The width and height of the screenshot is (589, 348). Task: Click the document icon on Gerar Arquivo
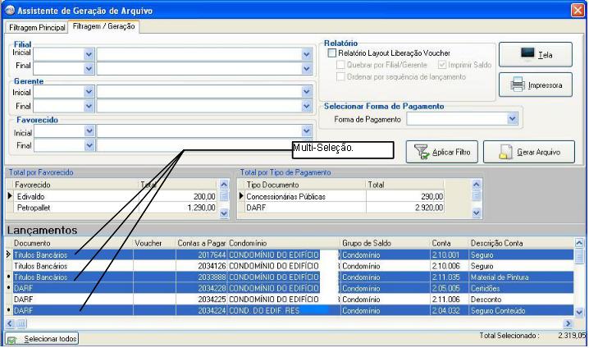tap(506, 152)
